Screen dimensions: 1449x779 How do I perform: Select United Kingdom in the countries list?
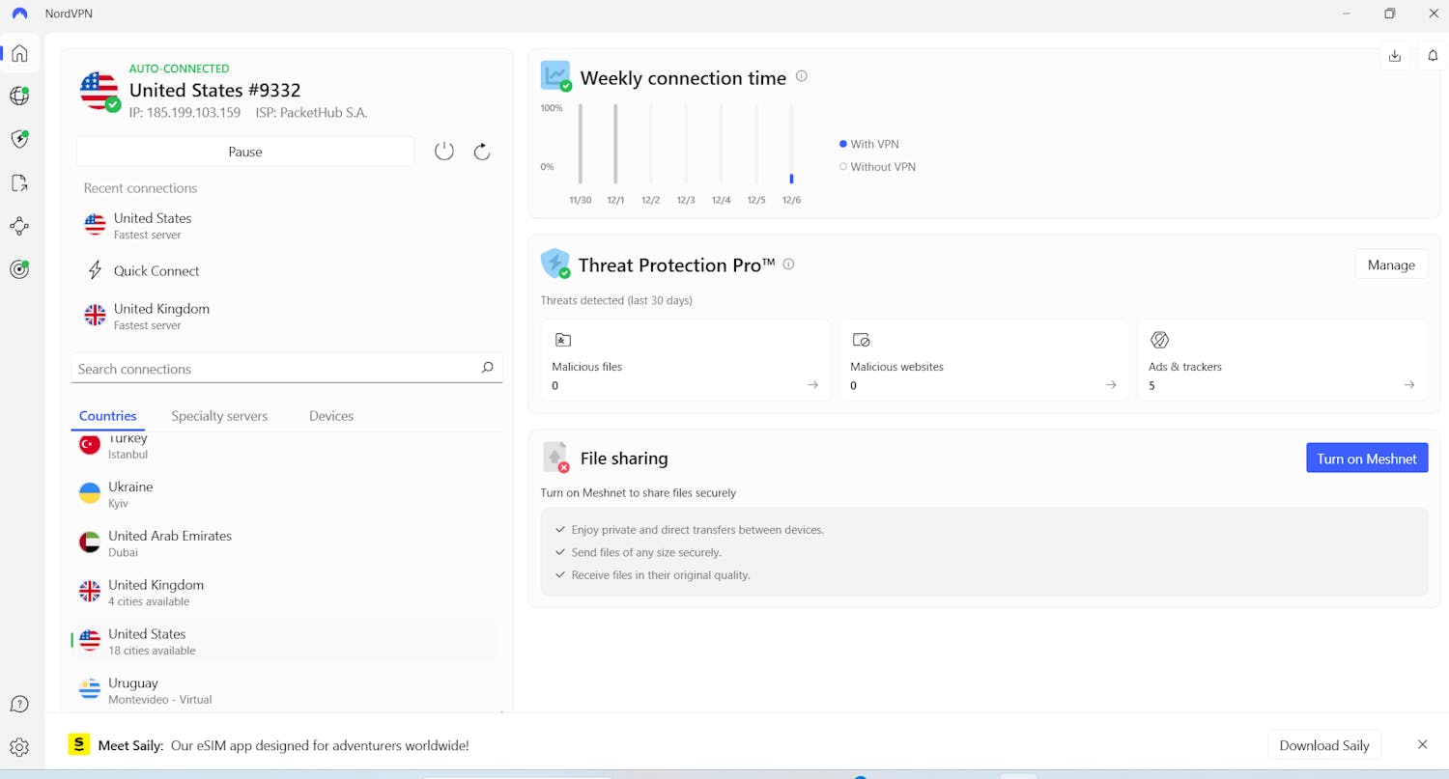point(156,592)
